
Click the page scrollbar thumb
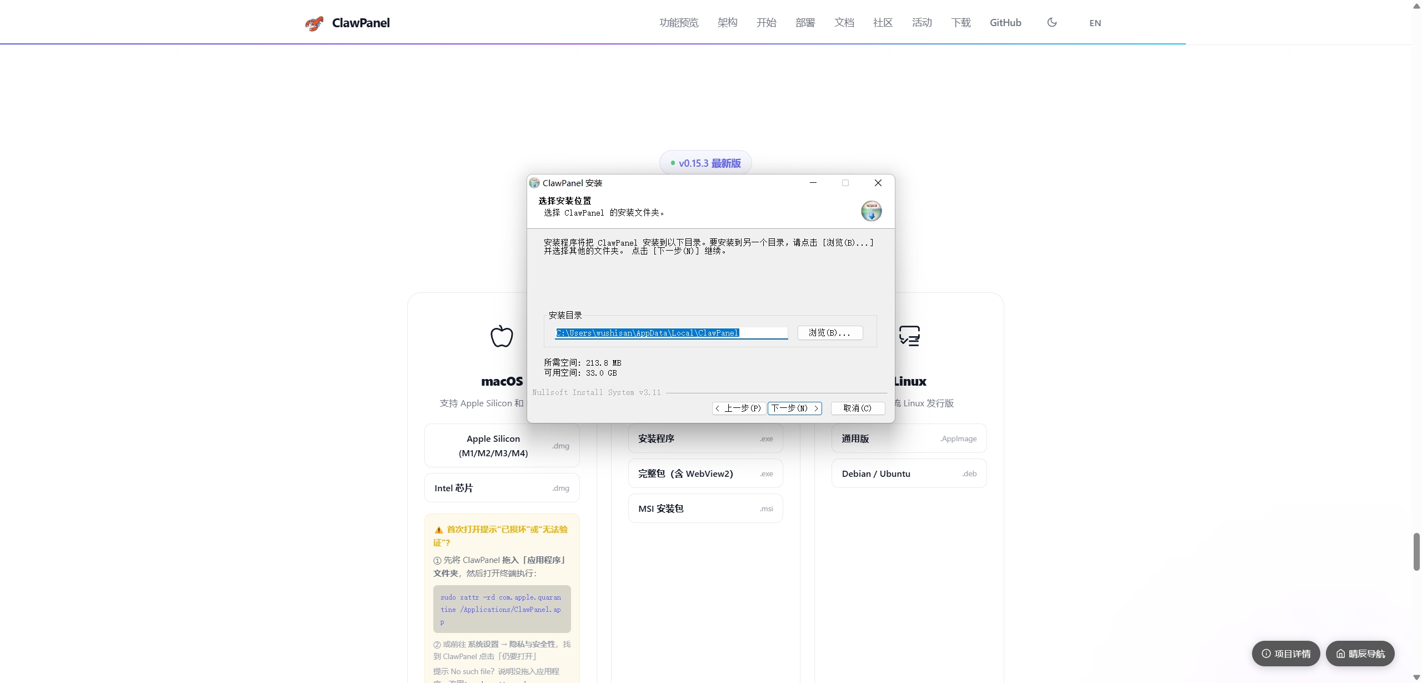tap(1416, 551)
